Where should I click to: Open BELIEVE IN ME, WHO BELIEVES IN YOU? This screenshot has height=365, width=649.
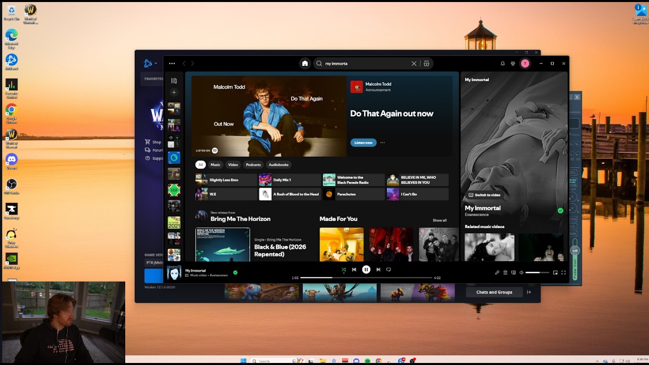click(x=418, y=180)
